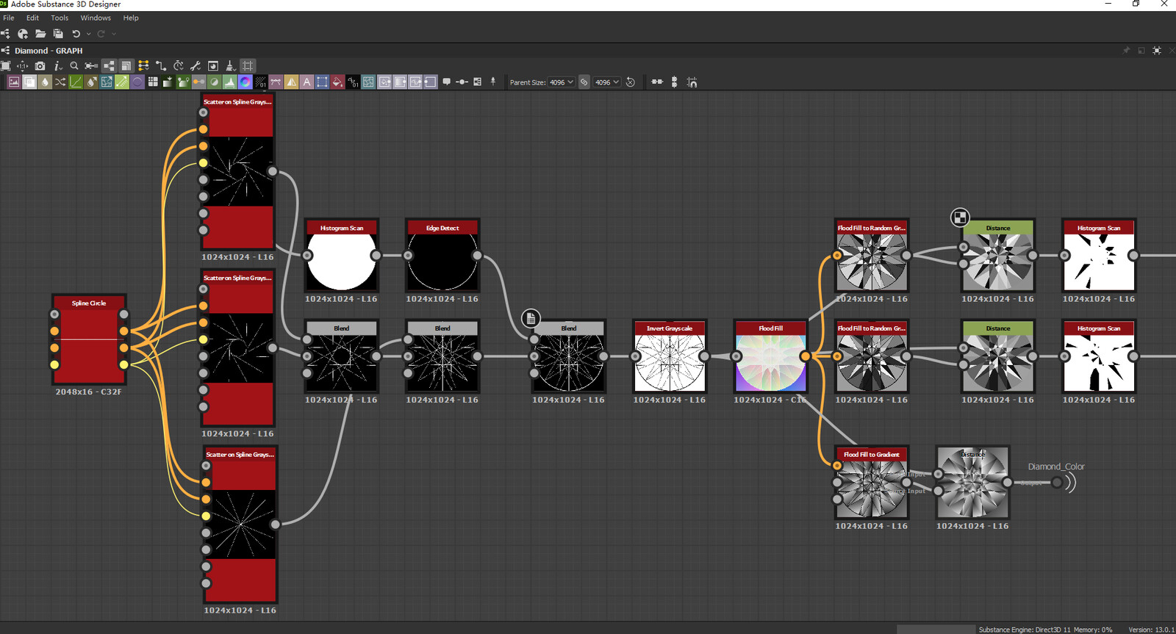Open the Tools menu
The image size is (1176, 634).
[60, 18]
